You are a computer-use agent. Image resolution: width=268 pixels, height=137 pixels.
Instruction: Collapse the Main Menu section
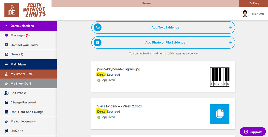click(6, 64)
